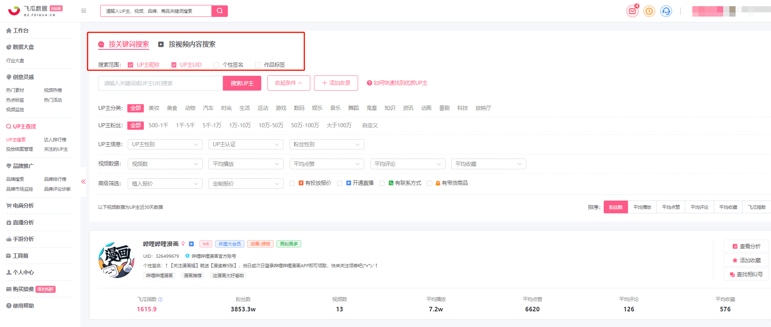
Task: Uncheck the UP主昵称 search scope checkbox
Action: coord(131,65)
